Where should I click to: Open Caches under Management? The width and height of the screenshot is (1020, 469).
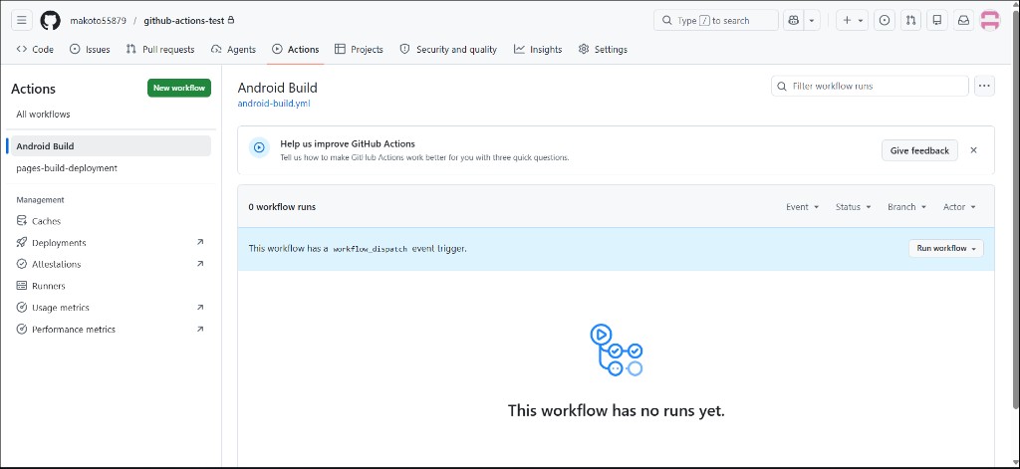coord(111,221)
